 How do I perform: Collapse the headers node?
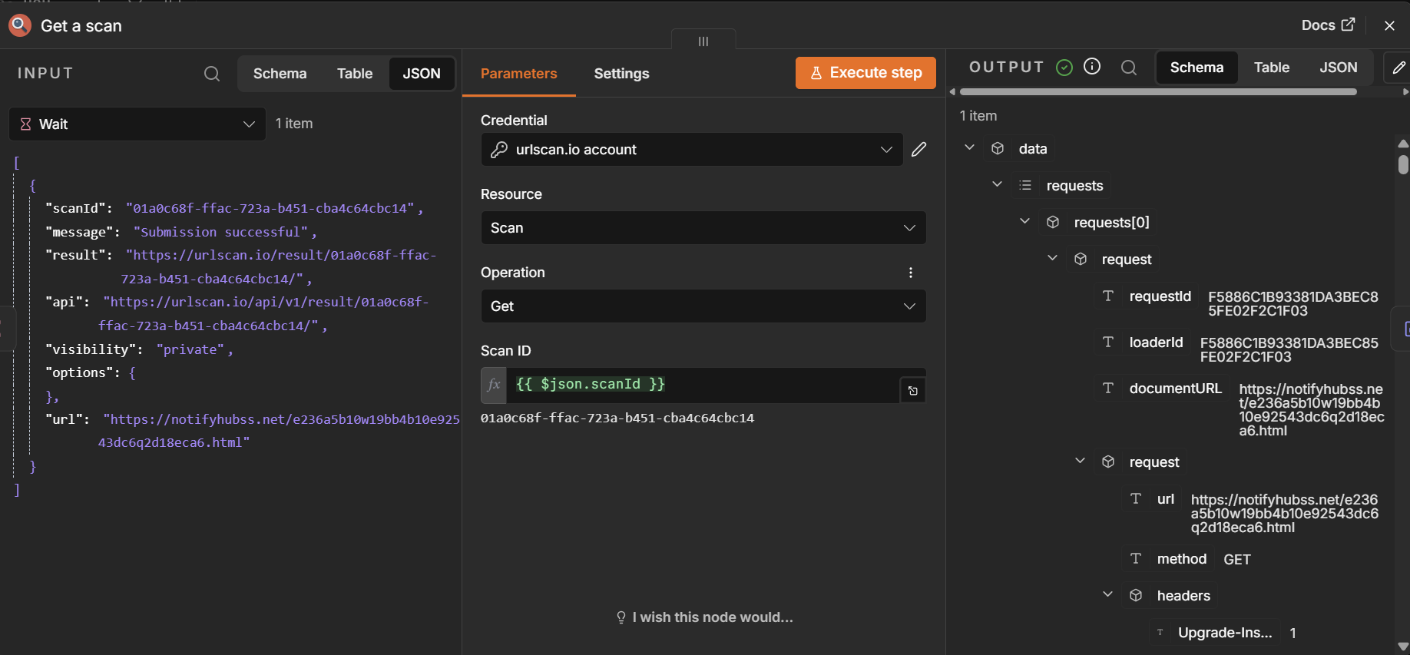1108,594
